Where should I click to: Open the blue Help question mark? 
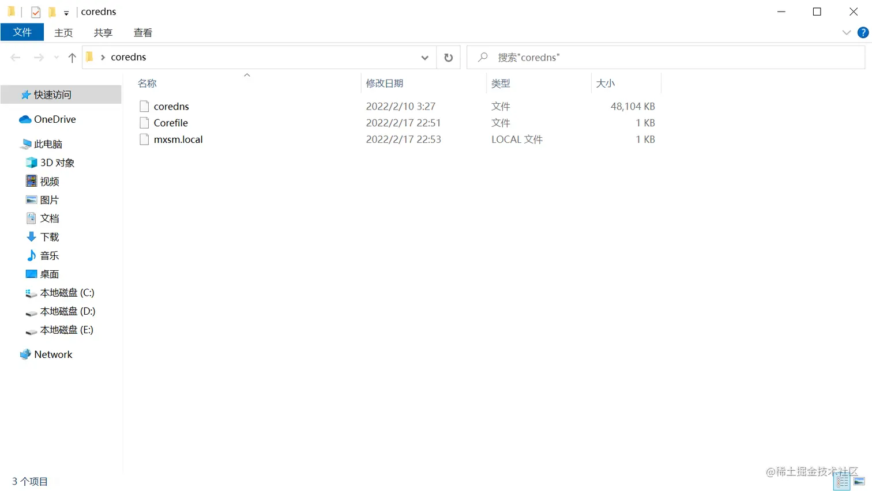863,33
